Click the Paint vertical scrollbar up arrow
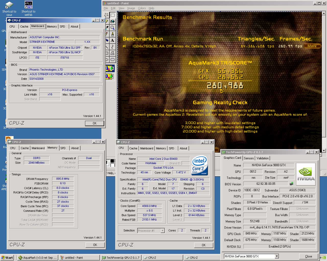Viewport: 327px width, 261px height. [324, 13]
